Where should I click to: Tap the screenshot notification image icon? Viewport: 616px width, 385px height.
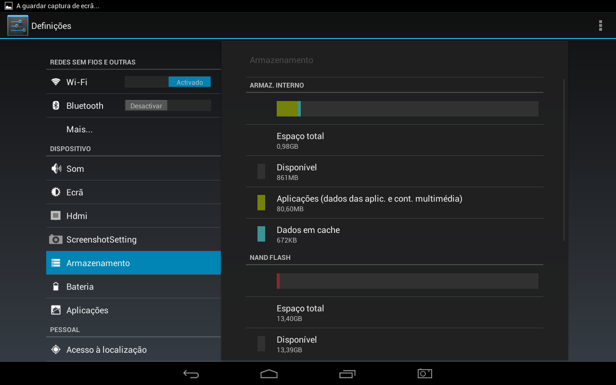(9, 6)
